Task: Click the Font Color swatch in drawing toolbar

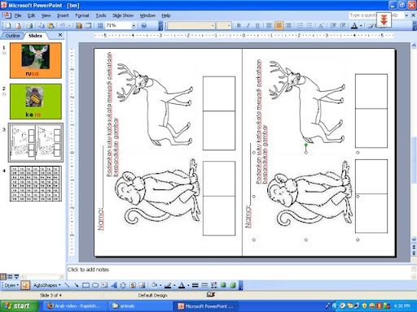Action: click(x=182, y=285)
